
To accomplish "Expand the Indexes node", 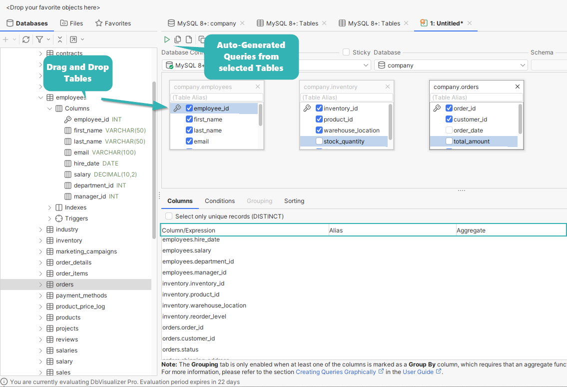I will [49, 207].
